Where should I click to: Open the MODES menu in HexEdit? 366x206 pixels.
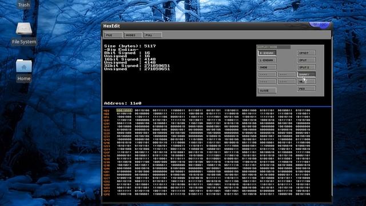(133, 35)
